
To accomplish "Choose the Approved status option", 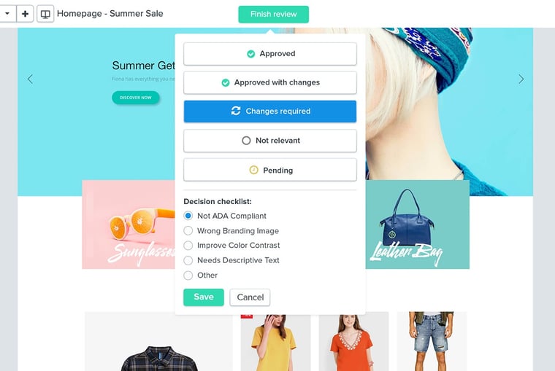I will click(270, 54).
